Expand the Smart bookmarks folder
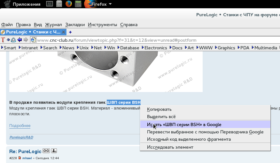The image size is (280, 163). pos(9,48)
